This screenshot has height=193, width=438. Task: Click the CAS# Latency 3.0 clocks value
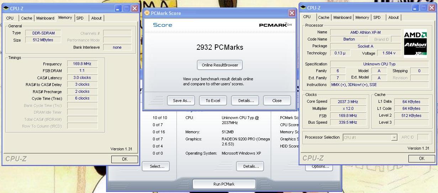[x=82, y=77]
